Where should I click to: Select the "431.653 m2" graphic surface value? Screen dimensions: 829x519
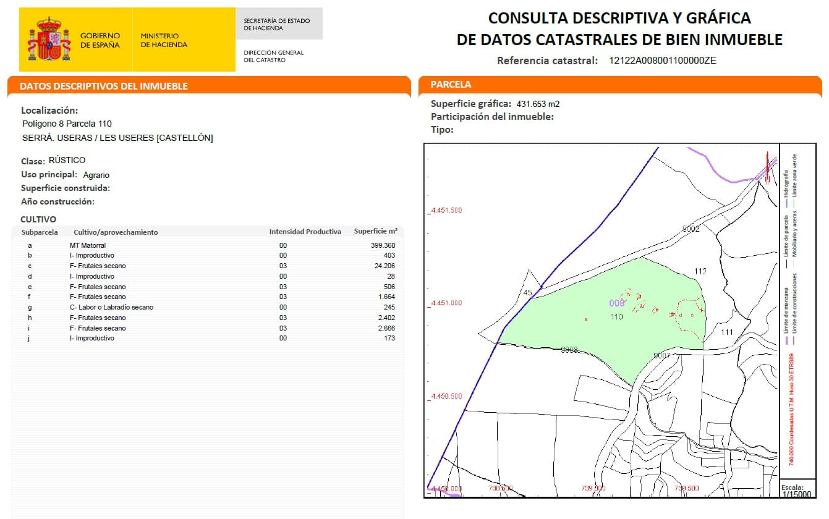[538, 104]
